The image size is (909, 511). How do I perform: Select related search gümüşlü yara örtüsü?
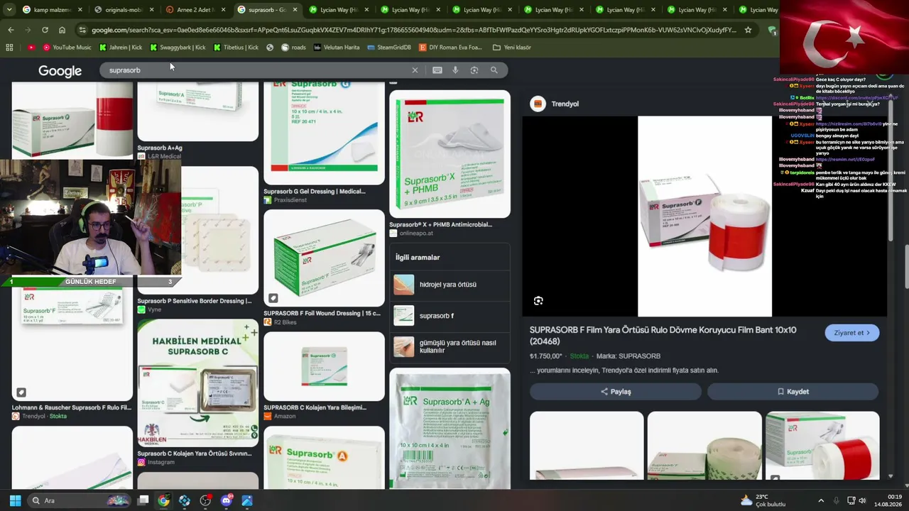pyautogui.click(x=450, y=346)
